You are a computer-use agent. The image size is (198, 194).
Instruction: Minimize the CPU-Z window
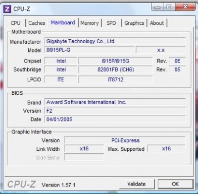point(157,7)
